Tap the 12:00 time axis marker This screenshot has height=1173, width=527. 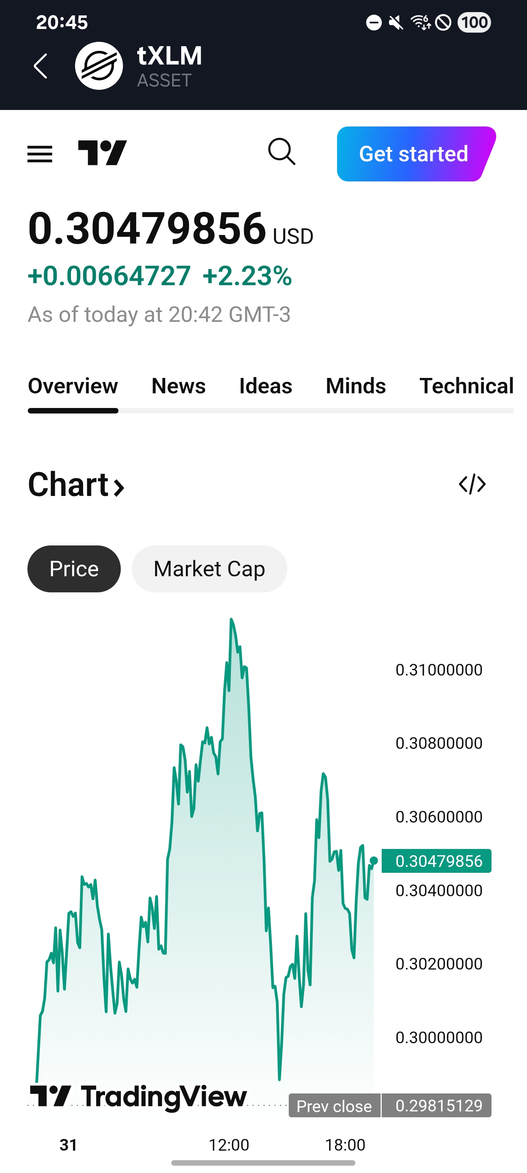(229, 1145)
